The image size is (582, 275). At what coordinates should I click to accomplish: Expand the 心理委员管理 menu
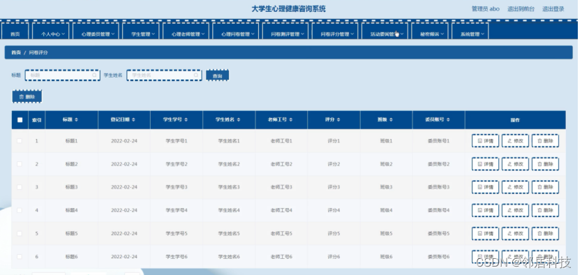click(96, 31)
